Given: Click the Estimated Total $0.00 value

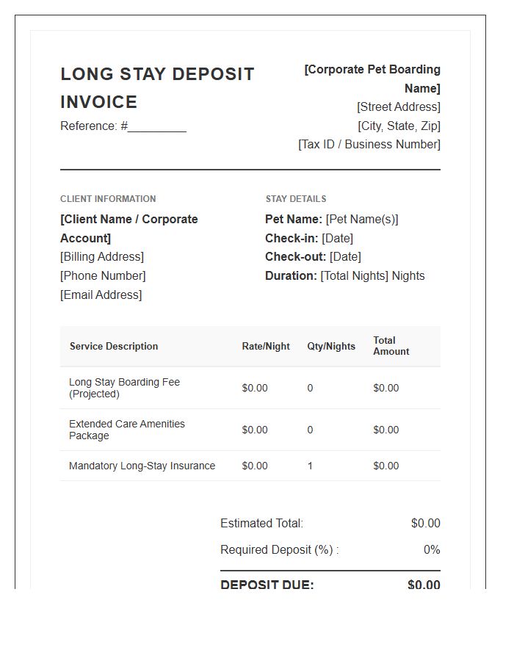Looking at the screenshot, I should point(426,523).
